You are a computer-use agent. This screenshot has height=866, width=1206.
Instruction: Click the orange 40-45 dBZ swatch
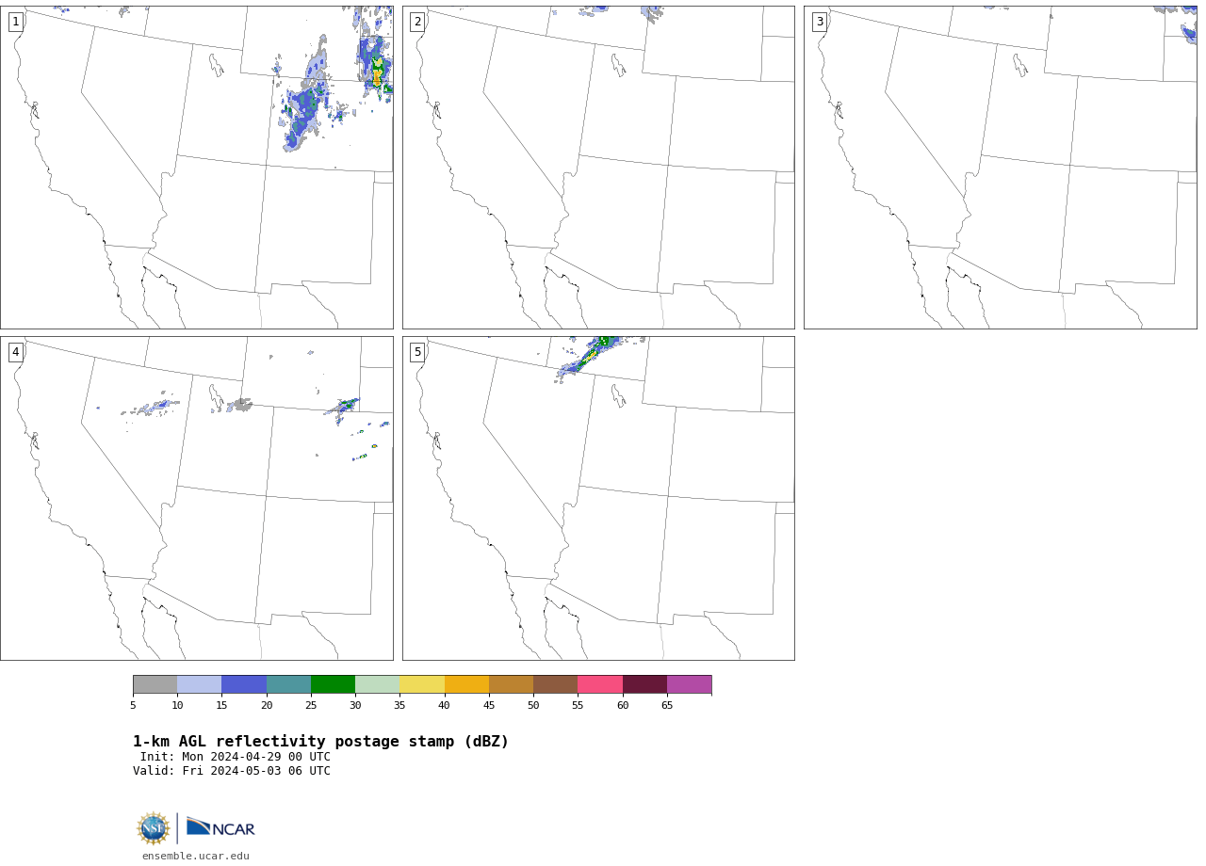click(466, 684)
